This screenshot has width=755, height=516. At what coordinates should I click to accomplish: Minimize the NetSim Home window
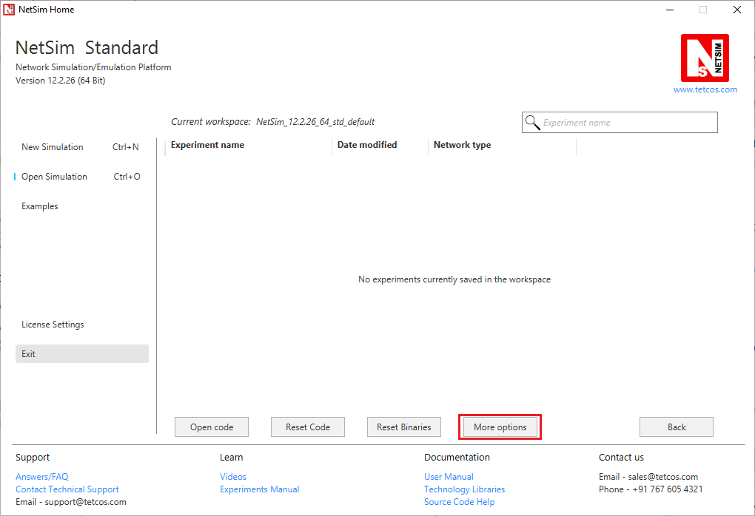click(x=670, y=10)
